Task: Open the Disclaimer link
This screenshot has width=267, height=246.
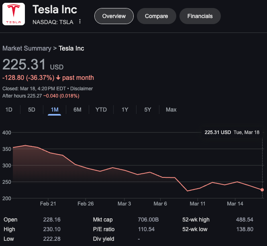Action: tap(82, 89)
